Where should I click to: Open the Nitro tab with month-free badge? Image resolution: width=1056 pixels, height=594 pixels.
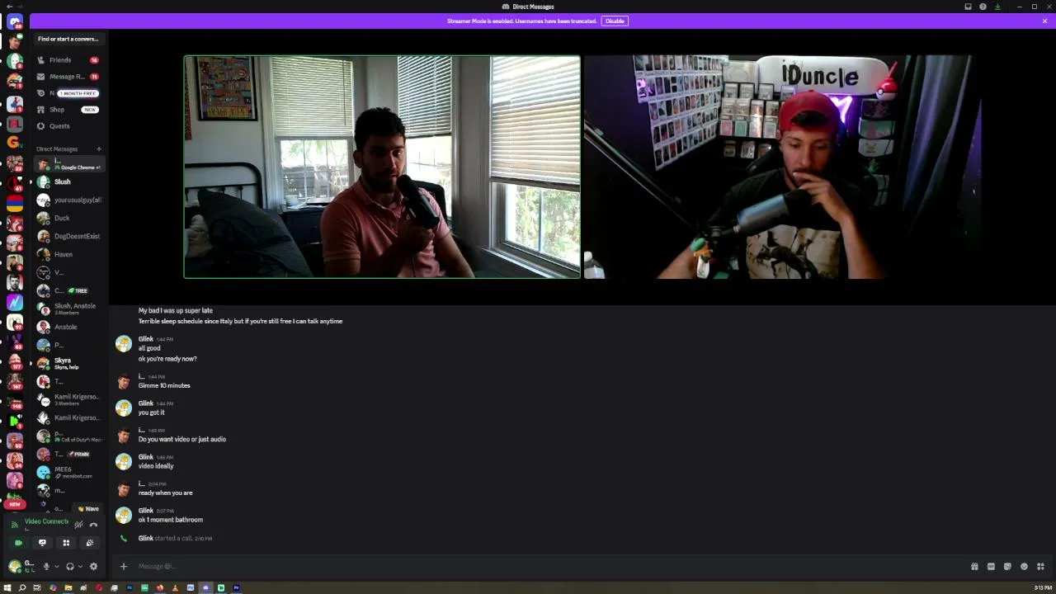coord(68,93)
